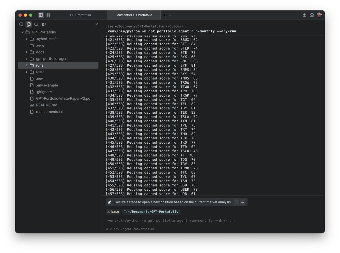
Task: Click the TGT: 66 output line
Action: click(150, 100)
